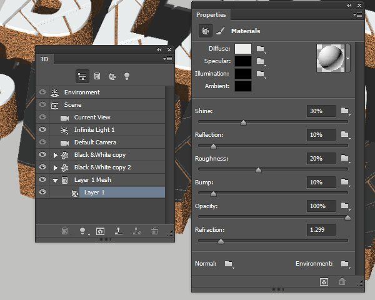Delete selected item in 3D panel
Viewport: 375px width, 300px height.
click(155, 231)
